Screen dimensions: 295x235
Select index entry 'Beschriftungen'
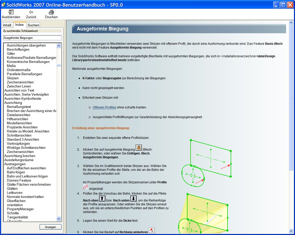18,50
